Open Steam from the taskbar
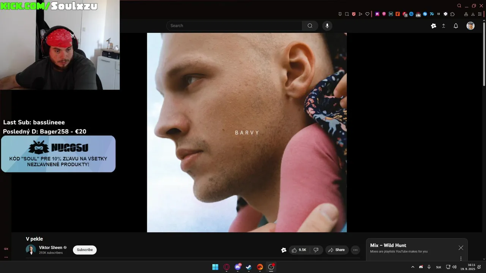 coord(249,267)
